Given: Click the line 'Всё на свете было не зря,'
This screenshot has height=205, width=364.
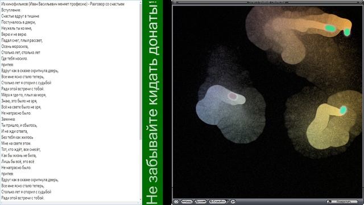Looking at the screenshot, I should (x=21, y=107).
